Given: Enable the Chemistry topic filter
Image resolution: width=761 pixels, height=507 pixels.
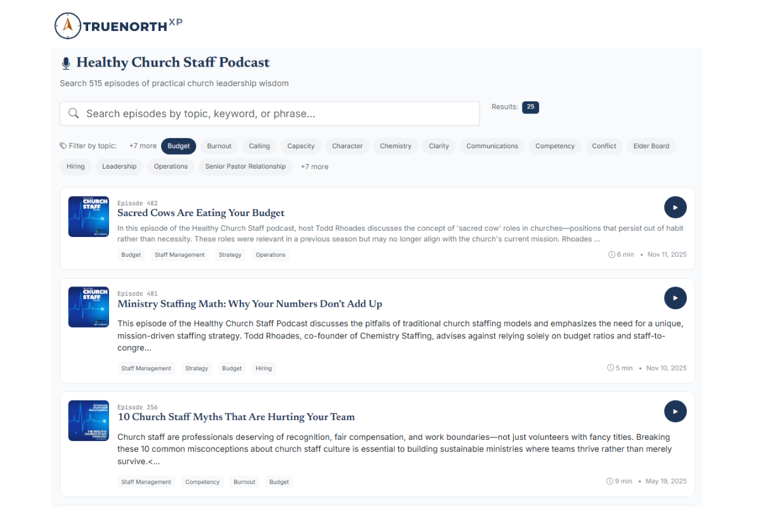Looking at the screenshot, I should (x=395, y=146).
